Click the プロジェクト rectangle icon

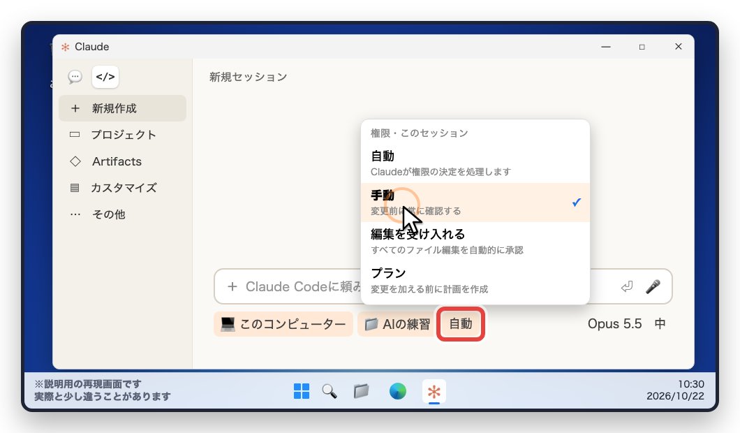[x=75, y=135]
